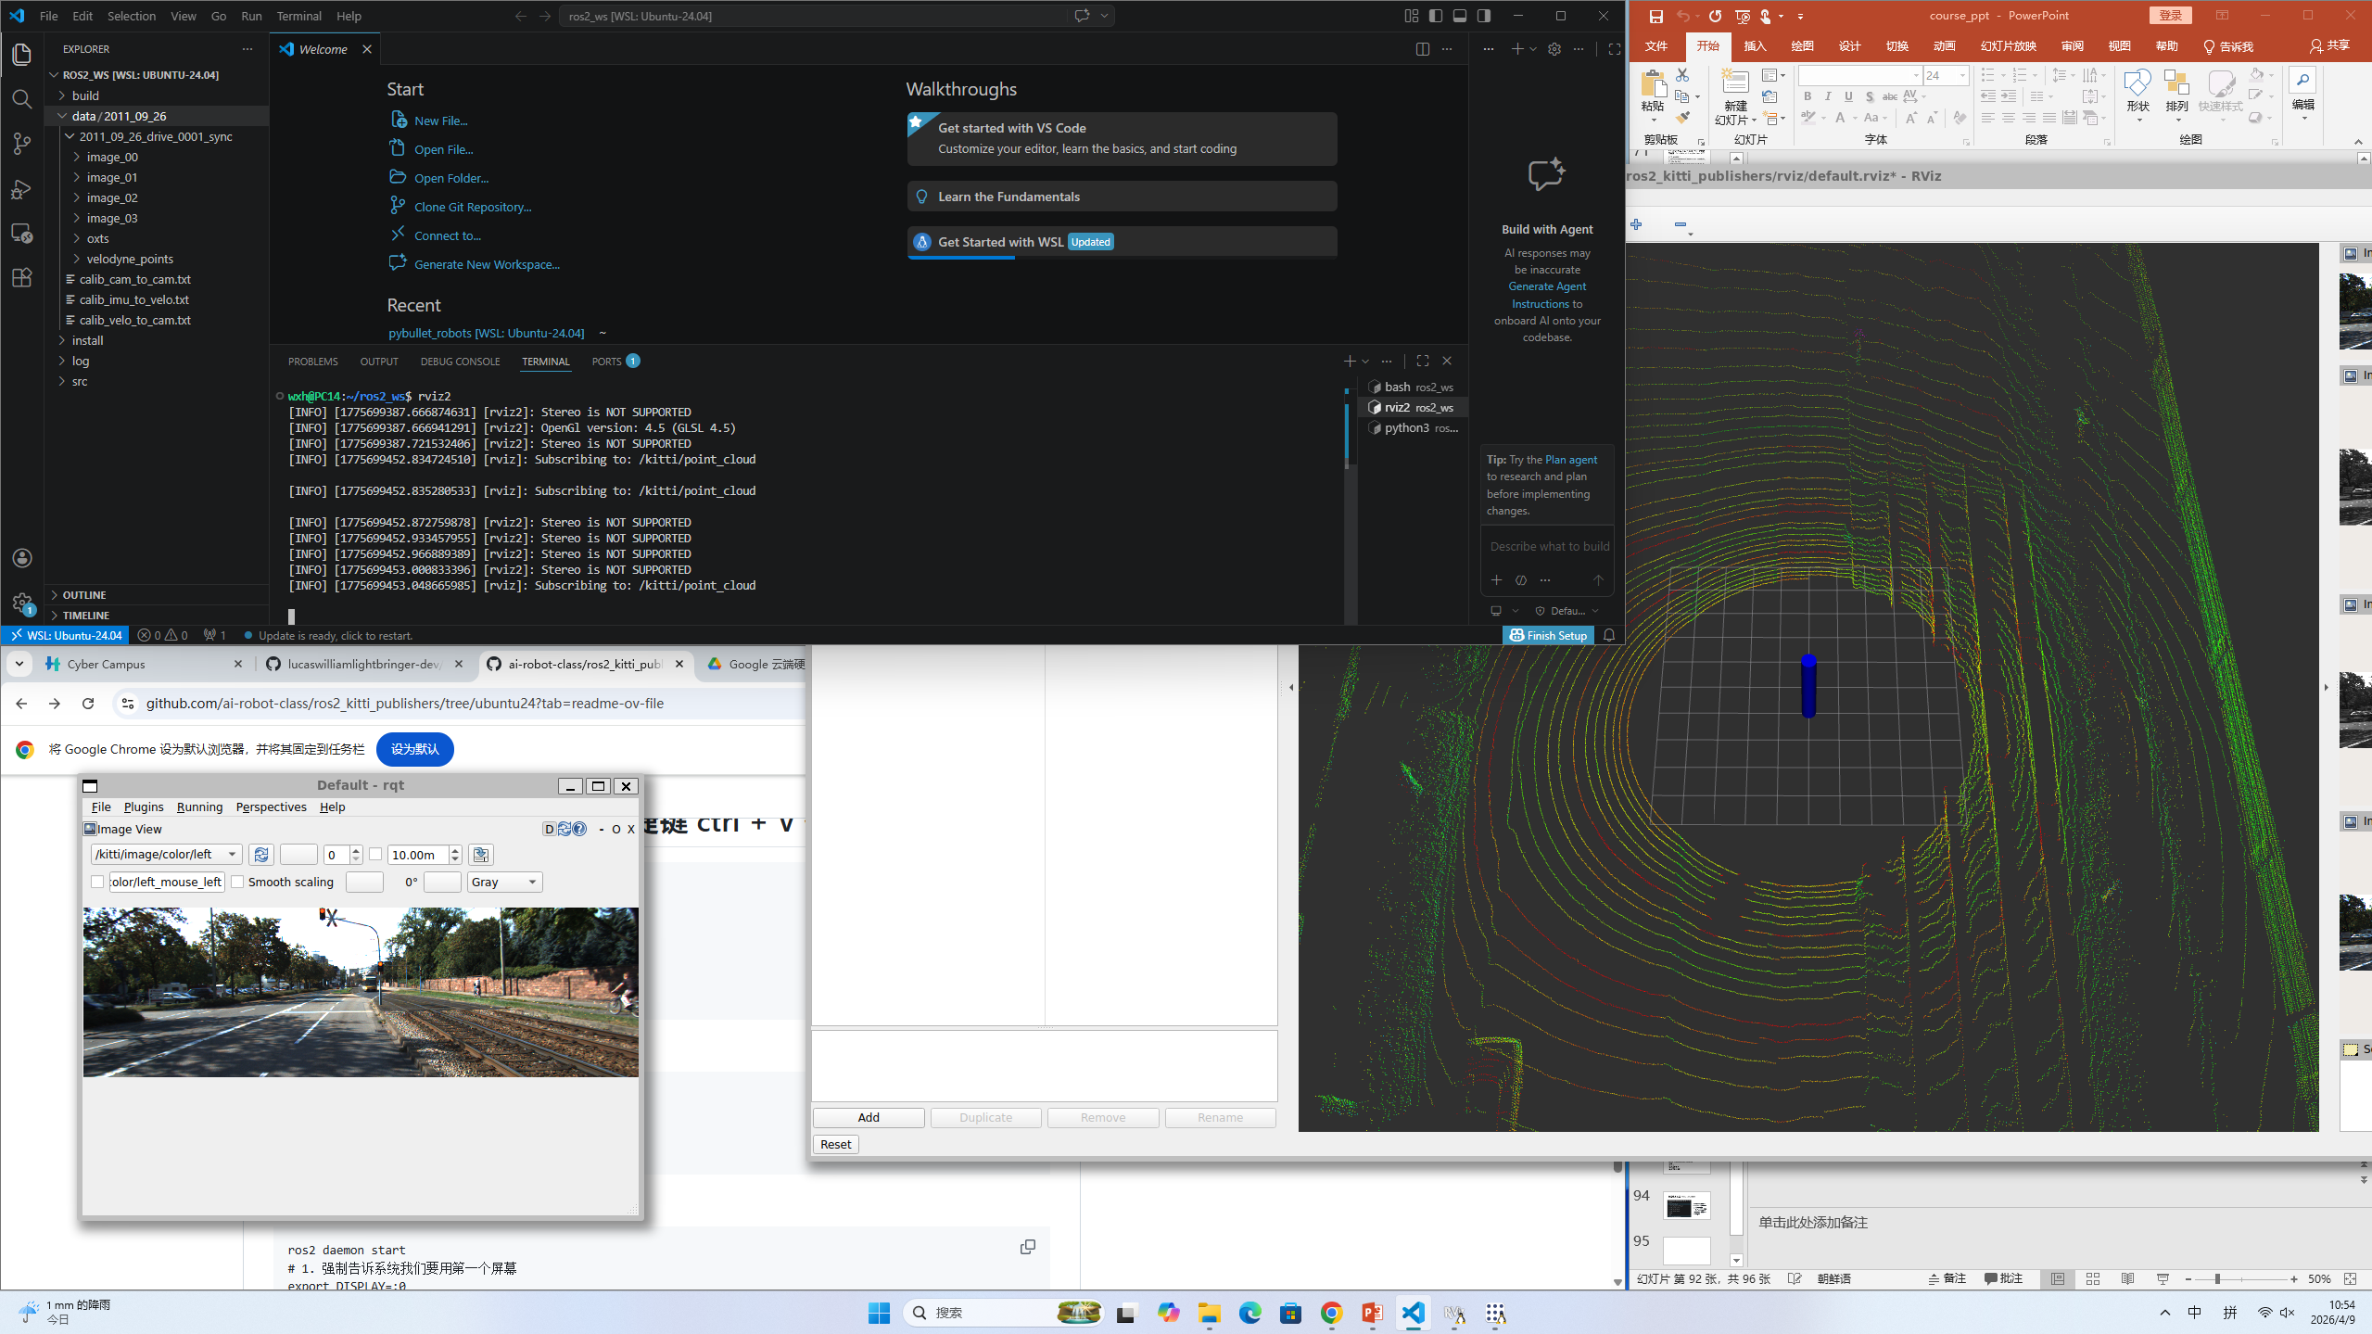Reload the Chrome page

click(x=88, y=704)
